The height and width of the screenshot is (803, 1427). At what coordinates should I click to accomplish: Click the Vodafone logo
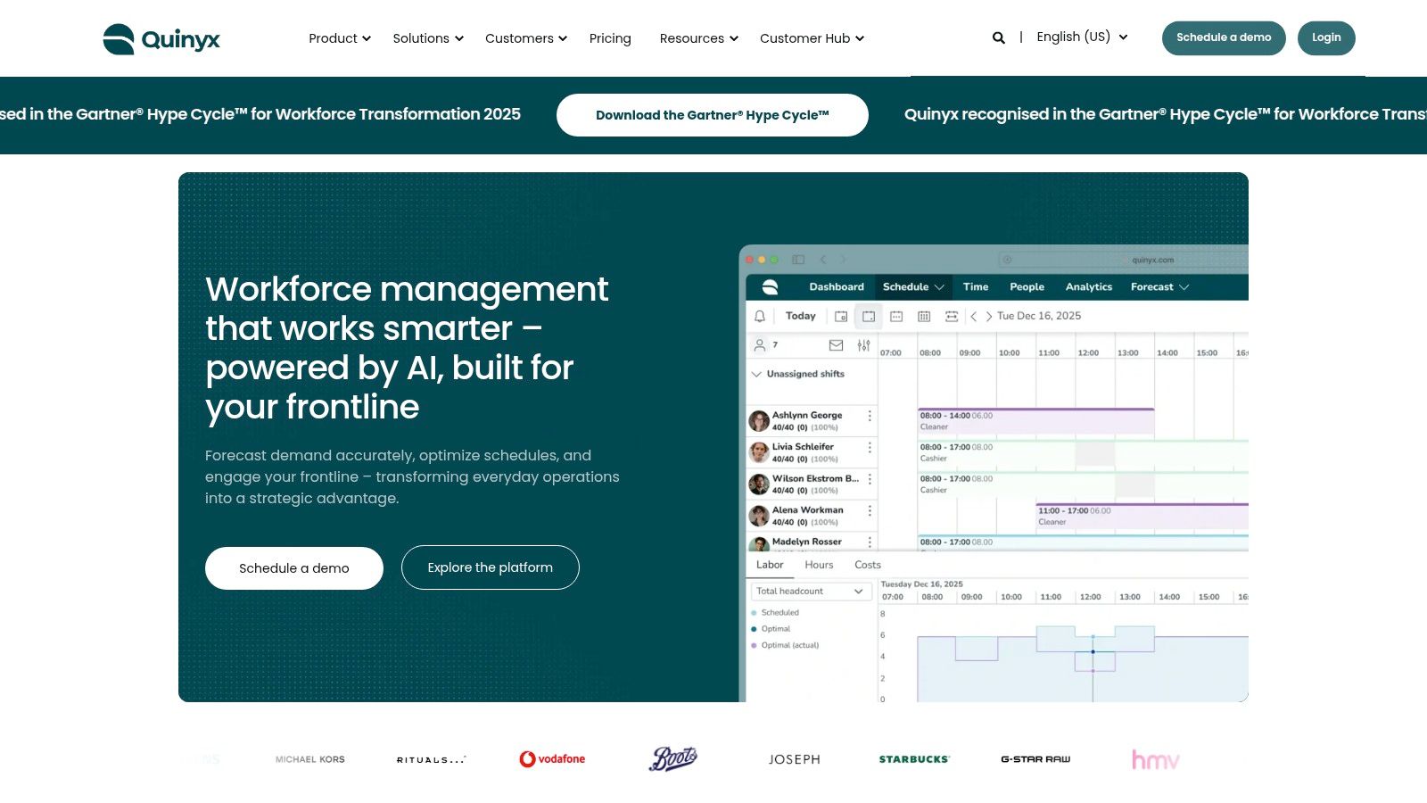(x=552, y=759)
